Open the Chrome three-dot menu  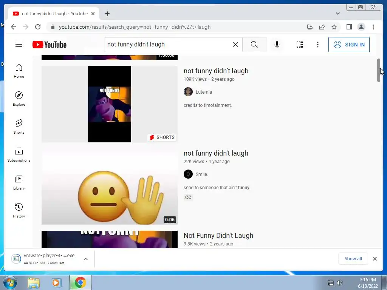(373, 27)
